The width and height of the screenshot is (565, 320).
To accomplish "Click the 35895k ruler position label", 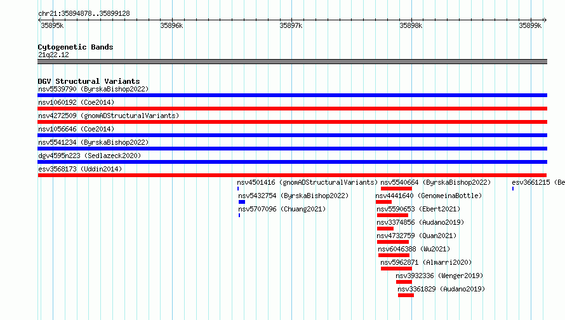I will (x=52, y=25).
